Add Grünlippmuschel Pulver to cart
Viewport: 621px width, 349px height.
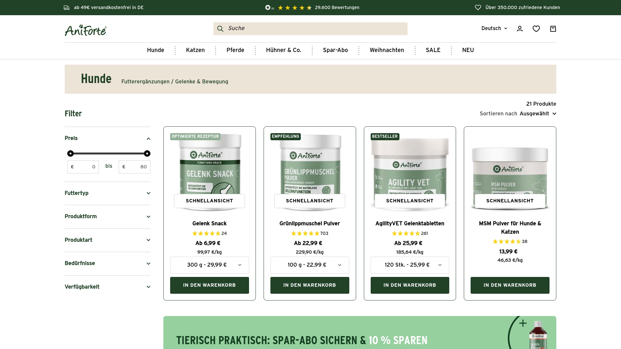[310, 285]
